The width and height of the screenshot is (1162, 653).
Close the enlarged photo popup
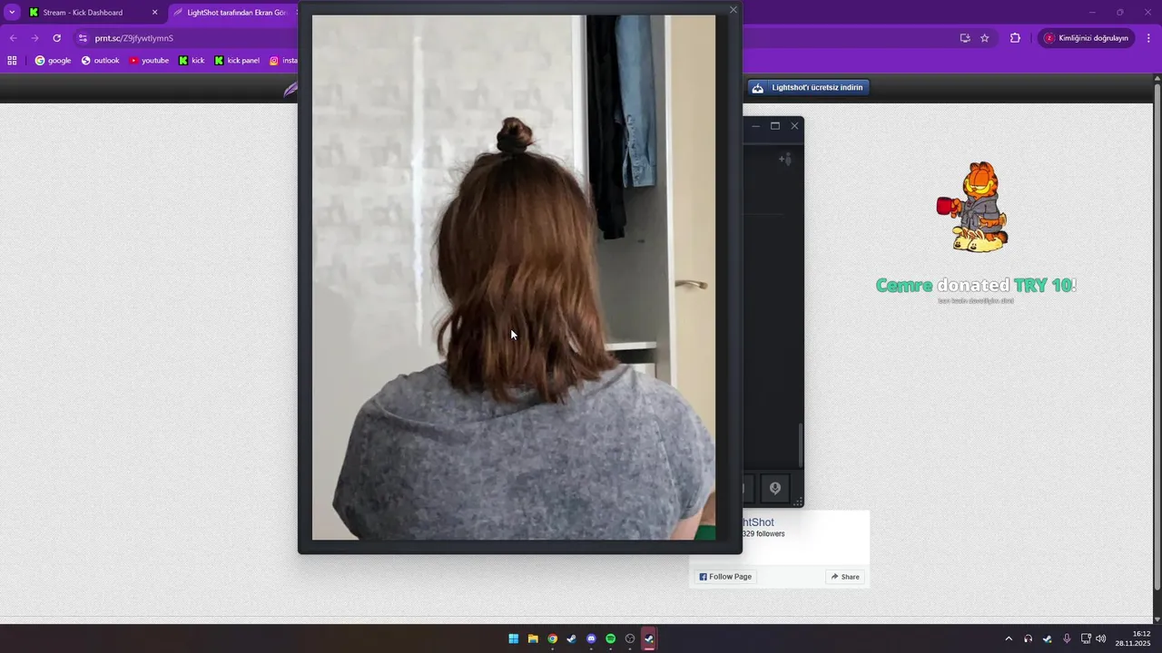tap(734, 10)
